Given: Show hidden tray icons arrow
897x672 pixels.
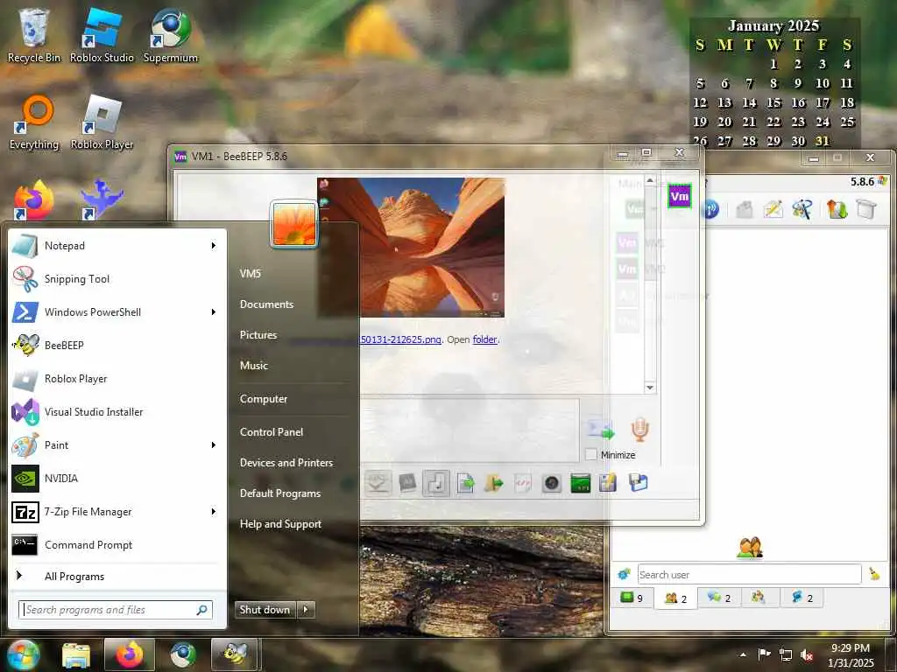Looking at the screenshot, I should [x=743, y=654].
